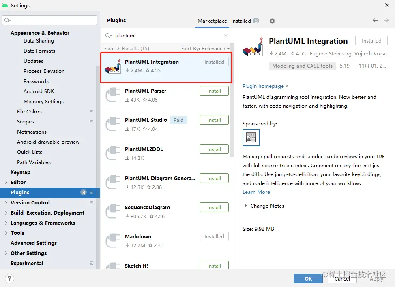Select the Quick Lists settings item
Screen dimensions: 395x287
point(30,152)
